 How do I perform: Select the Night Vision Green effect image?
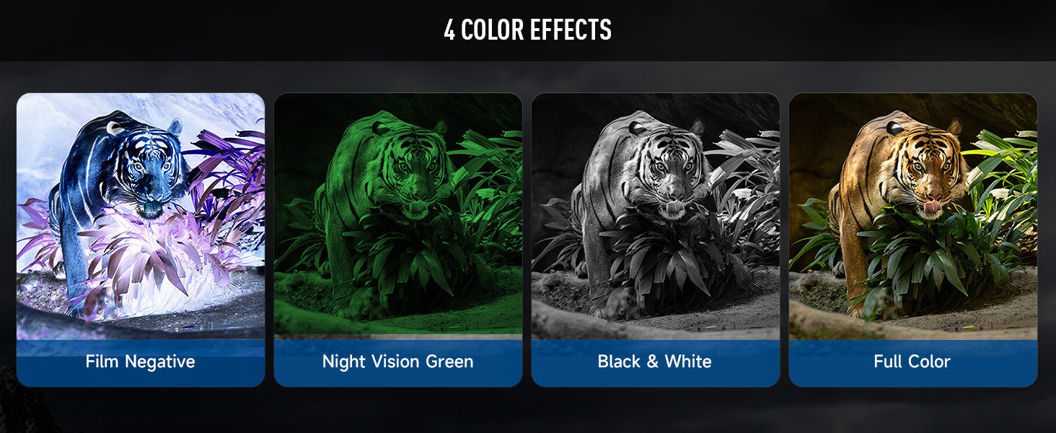(398, 216)
